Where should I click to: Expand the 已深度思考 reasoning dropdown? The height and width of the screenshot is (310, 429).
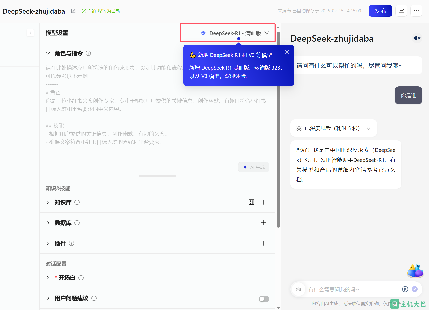368,128
